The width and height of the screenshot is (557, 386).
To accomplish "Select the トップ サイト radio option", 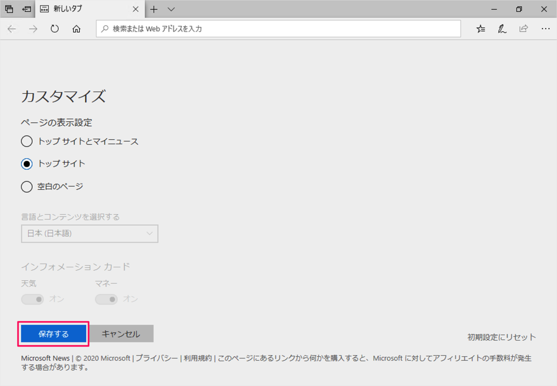I will point(26,164).
